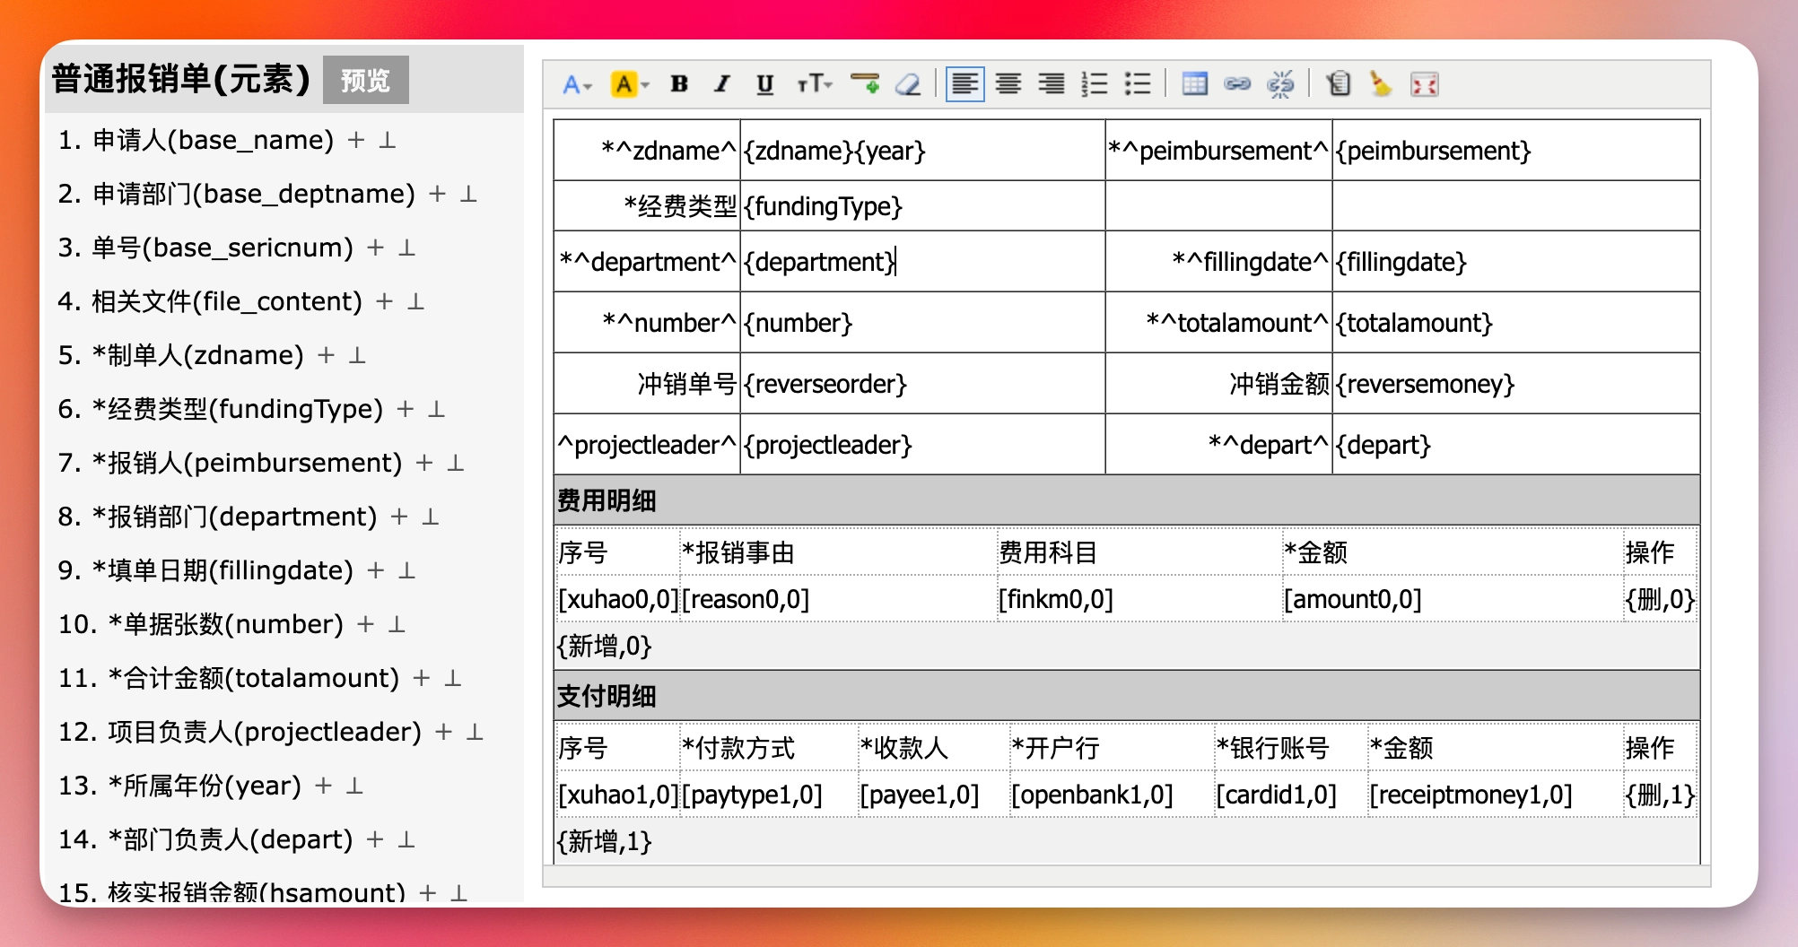The width and height of the screenshot is (1798, 947).
Task: Click the {新增,0} add placeholder
Action: 605,646
